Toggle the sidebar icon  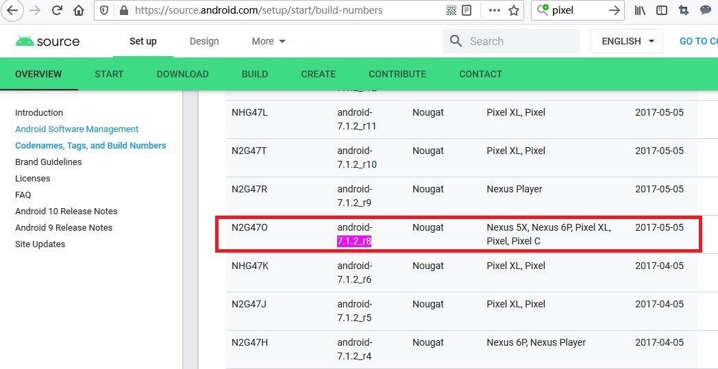661,10
